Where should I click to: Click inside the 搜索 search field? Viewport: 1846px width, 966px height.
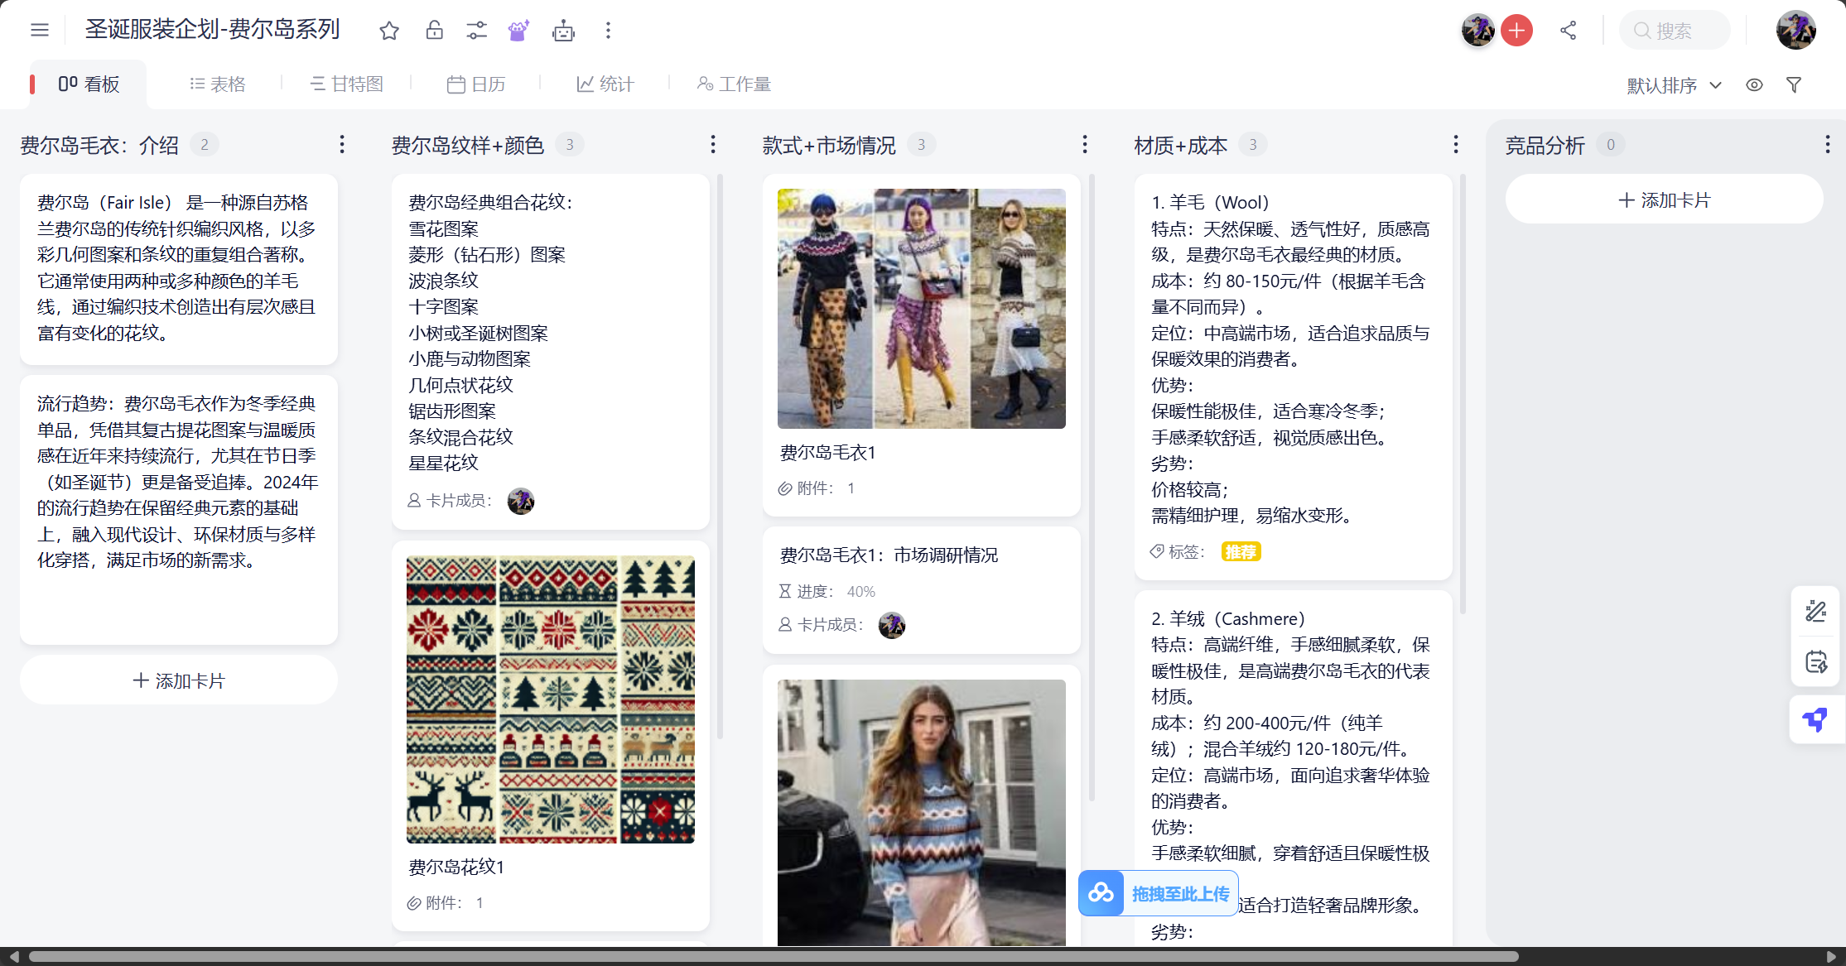[1675, 30]
